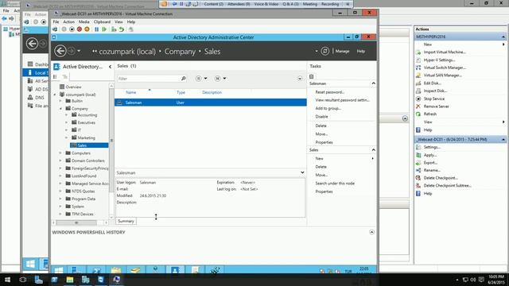Screen dimensions: 509x286
Task: Open VM Connection Media menu
Action: (84, 21)
